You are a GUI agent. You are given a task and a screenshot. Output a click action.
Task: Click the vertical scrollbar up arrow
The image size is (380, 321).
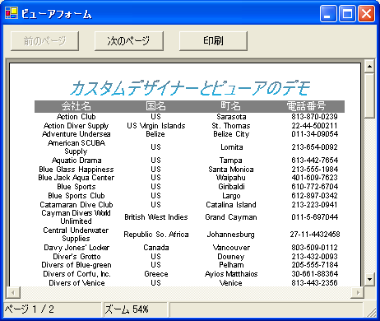coord(369,66)
